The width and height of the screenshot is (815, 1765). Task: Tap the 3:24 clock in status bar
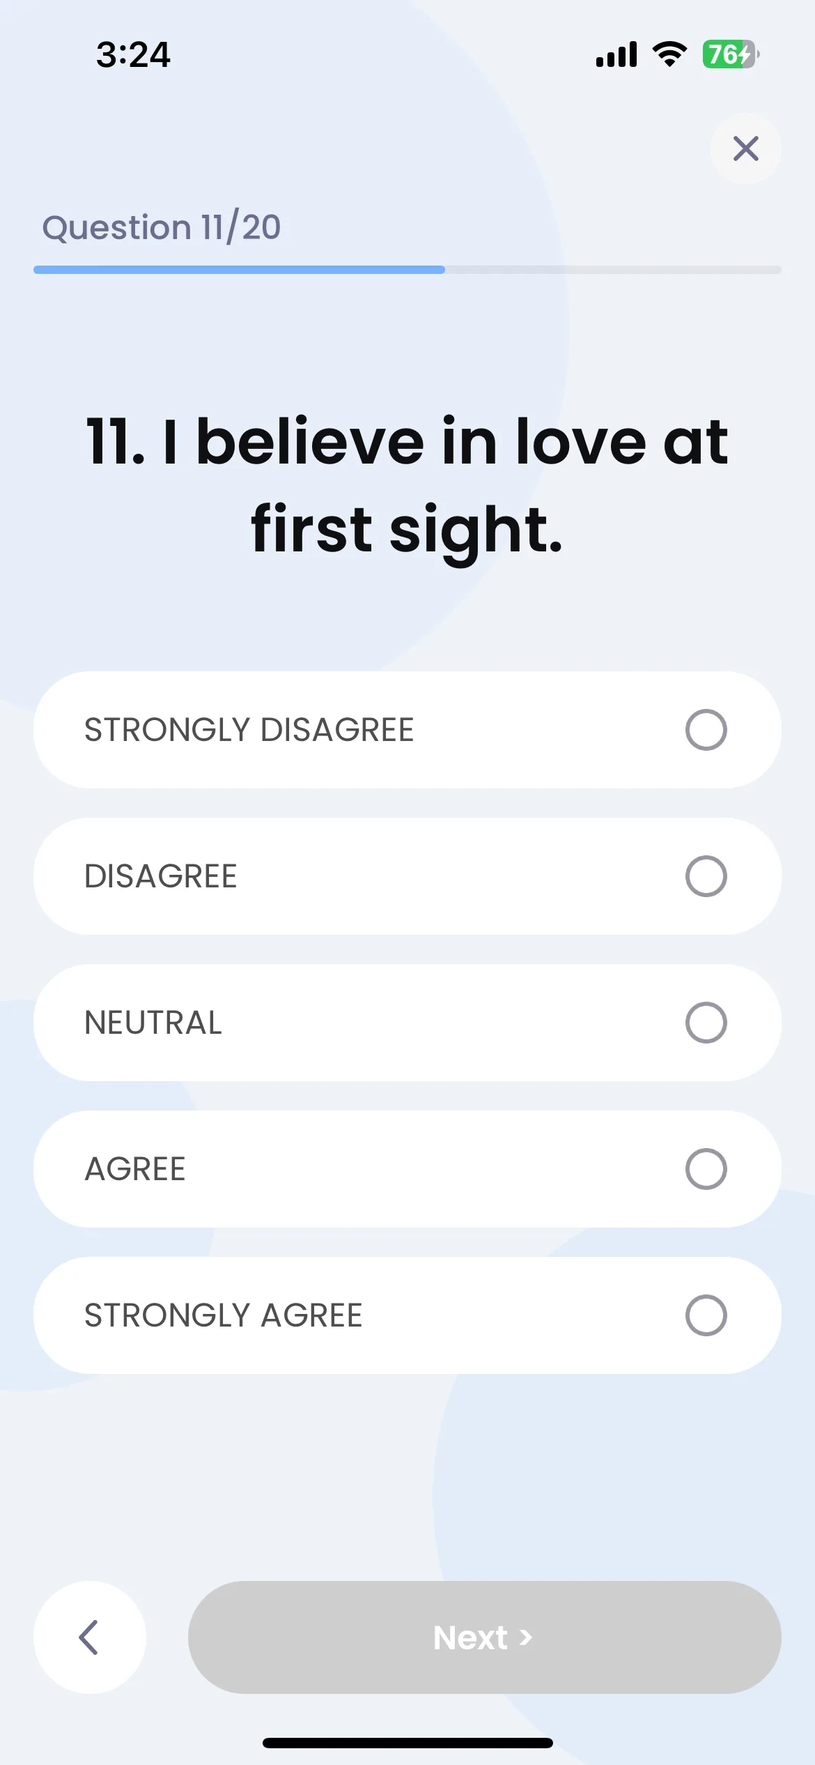coord(133,54)
